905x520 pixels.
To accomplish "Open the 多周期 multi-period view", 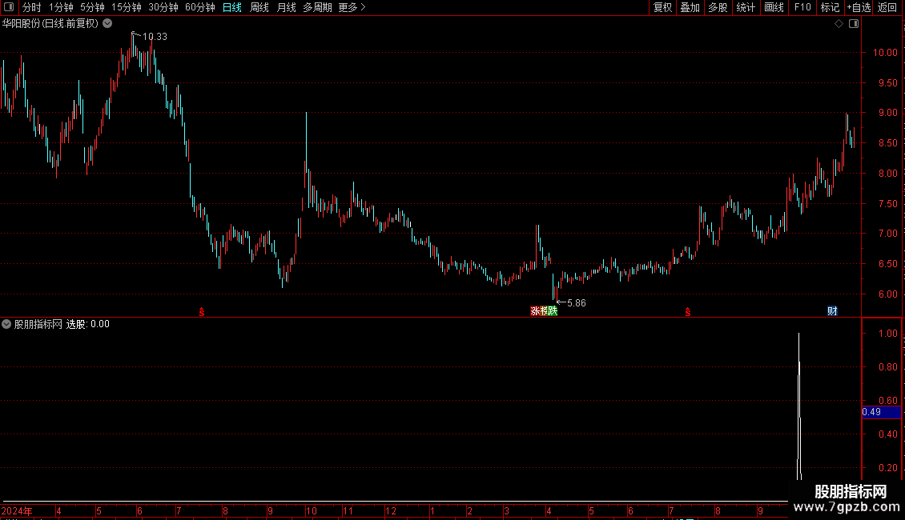I will (317, 7).
